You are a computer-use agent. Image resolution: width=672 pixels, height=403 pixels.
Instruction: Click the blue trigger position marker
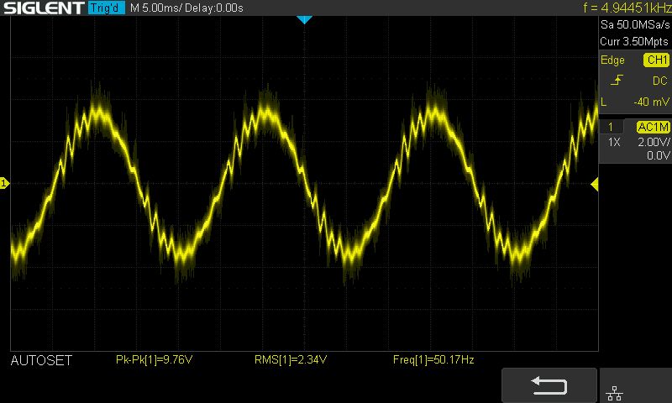304,19
